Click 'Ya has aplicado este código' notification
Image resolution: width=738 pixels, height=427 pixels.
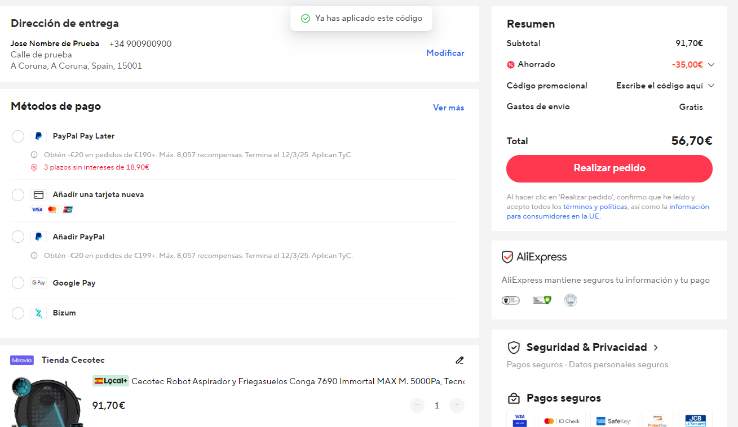tap(361, 19)
